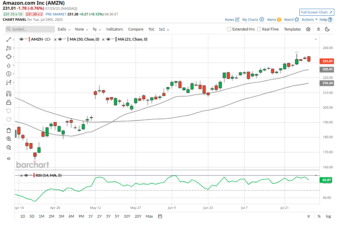Select the 1Y time range
This screenshot has height=230, width=343.
point(91,217)
